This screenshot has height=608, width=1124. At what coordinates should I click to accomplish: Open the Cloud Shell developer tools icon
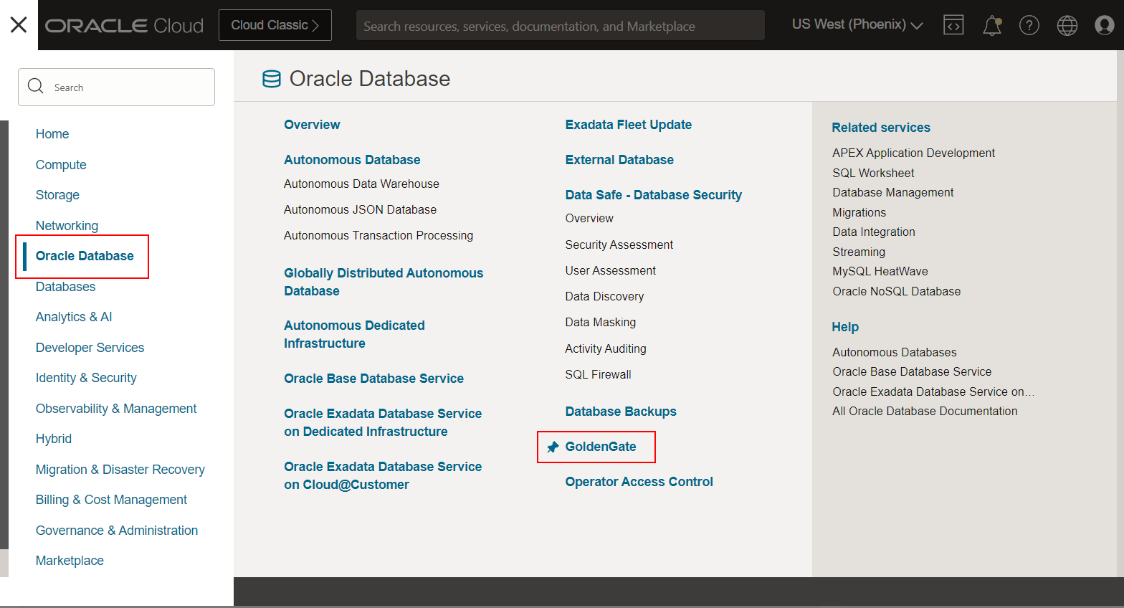click(x=953, y=25)
